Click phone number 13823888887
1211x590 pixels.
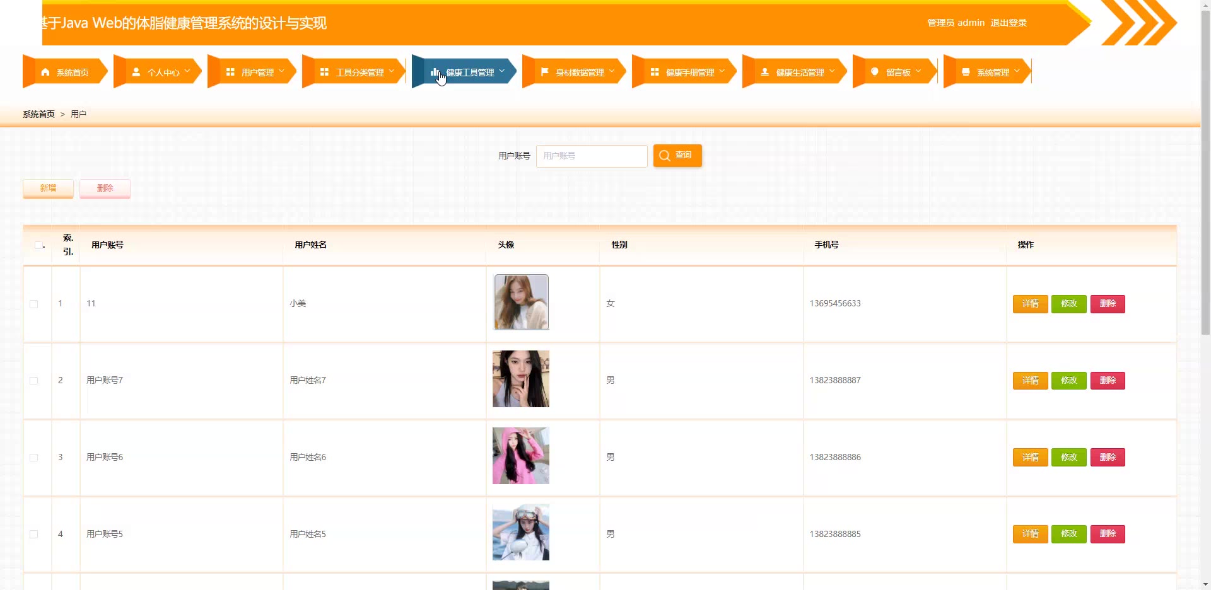click(835, 380)
